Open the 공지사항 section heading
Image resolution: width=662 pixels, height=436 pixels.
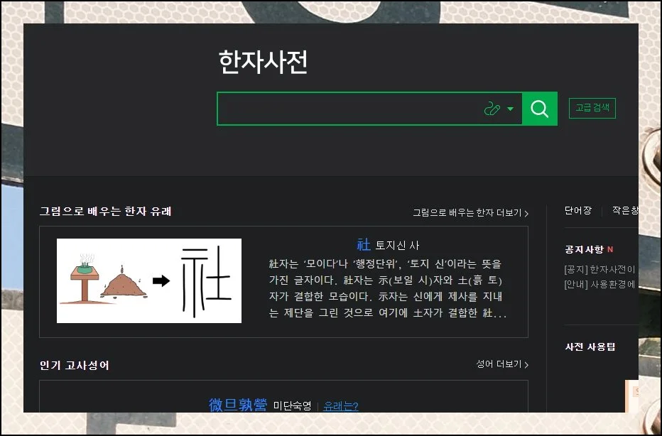[584, 249]
